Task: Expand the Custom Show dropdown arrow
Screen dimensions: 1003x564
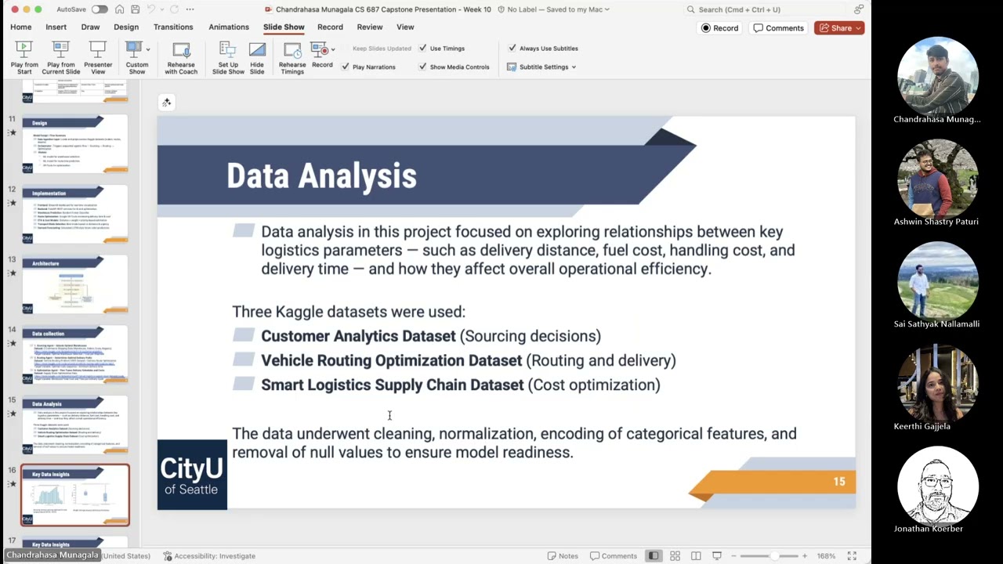Action: pyautogui.click(x=148, y=49)
